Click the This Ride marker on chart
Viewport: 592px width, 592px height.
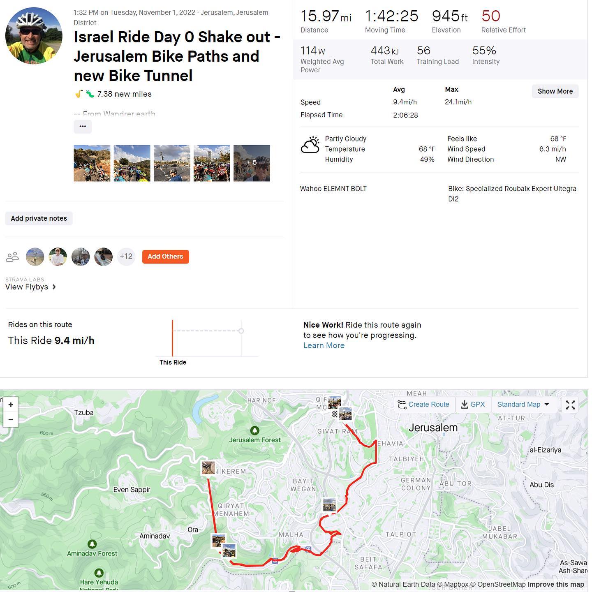point(173,339)
